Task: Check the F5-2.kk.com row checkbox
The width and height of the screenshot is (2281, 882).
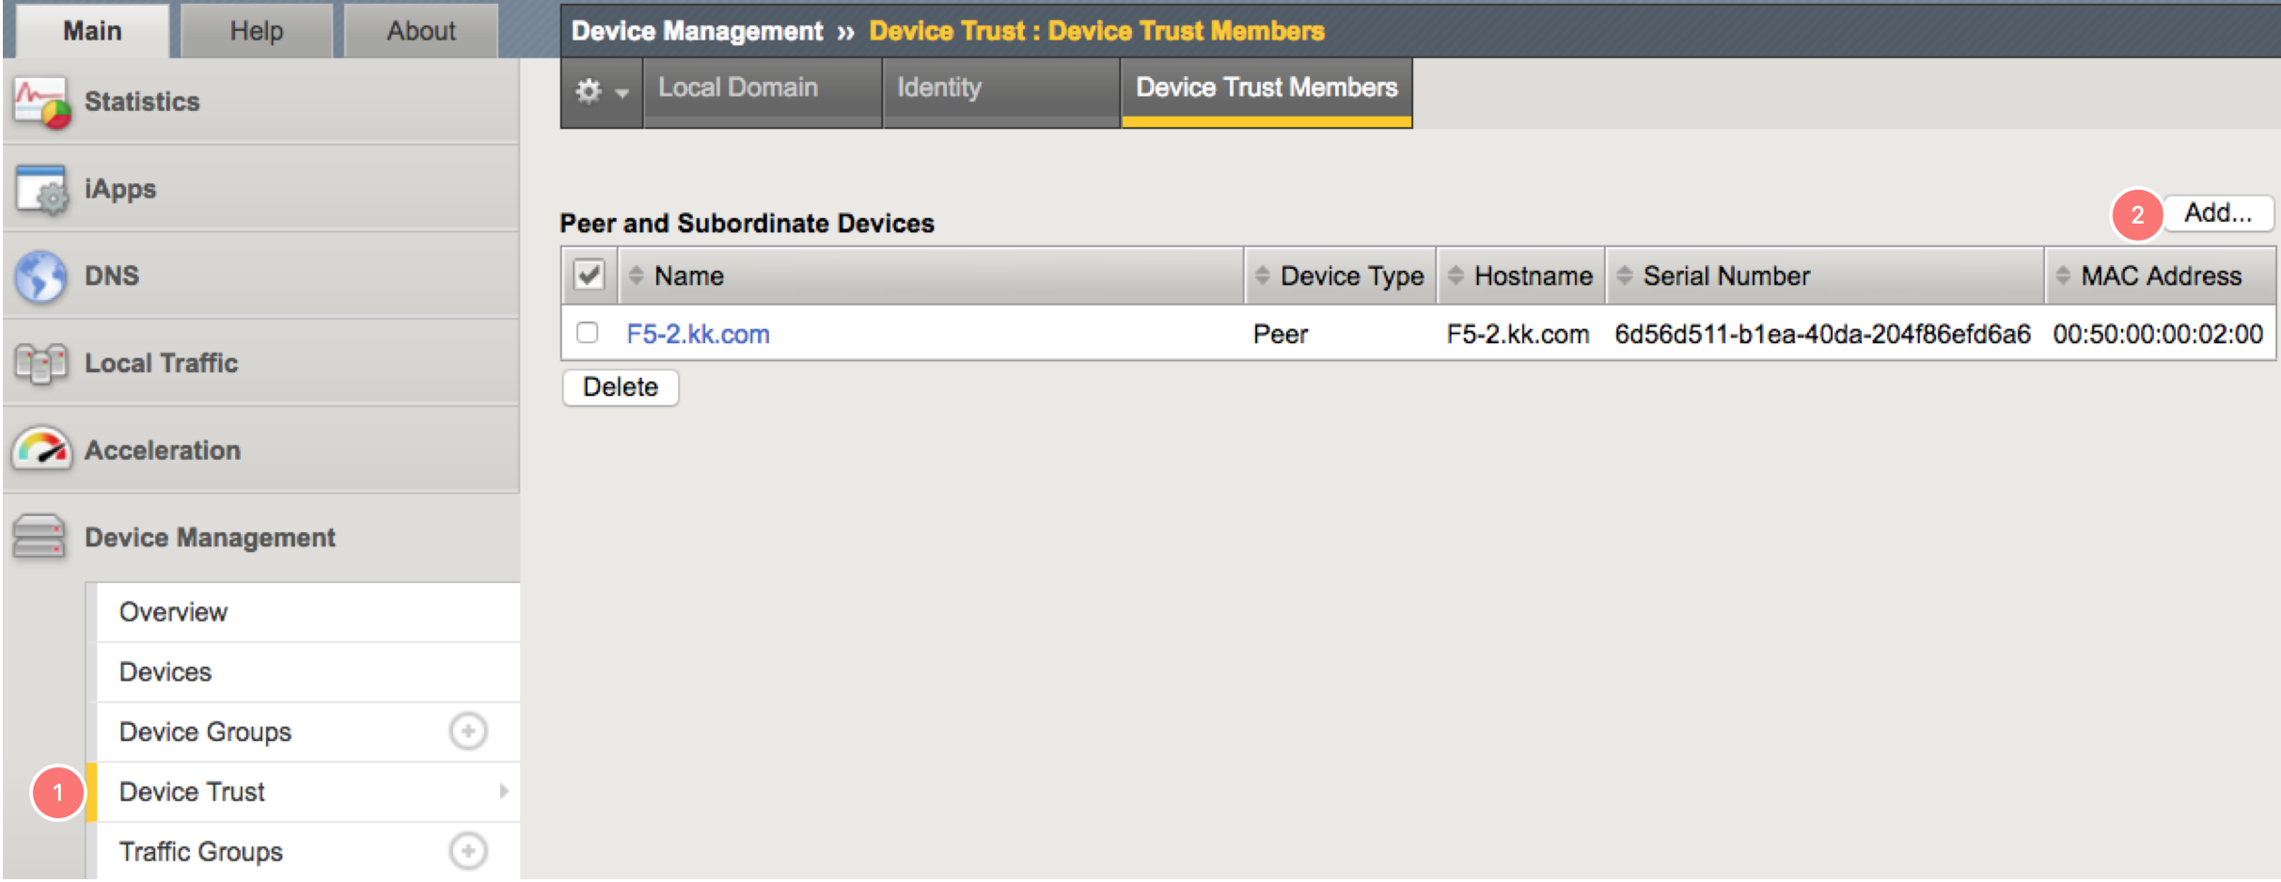Action: (x=588, y=333)
